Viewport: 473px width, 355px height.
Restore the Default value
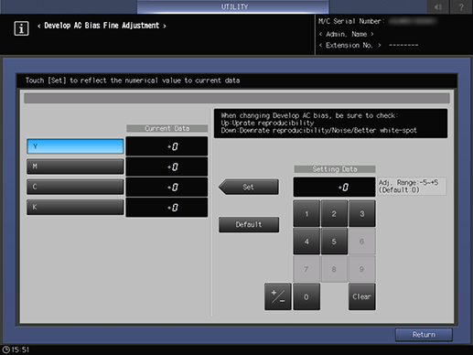[249, 225]
